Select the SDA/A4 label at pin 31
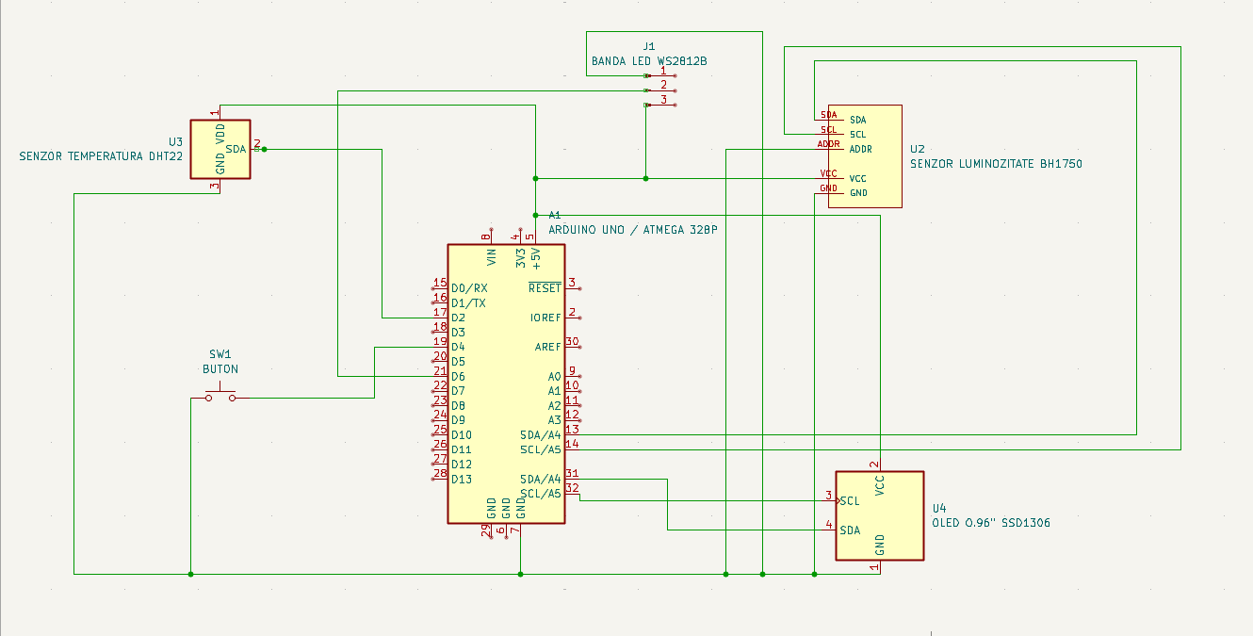 (x=541, y=479)
